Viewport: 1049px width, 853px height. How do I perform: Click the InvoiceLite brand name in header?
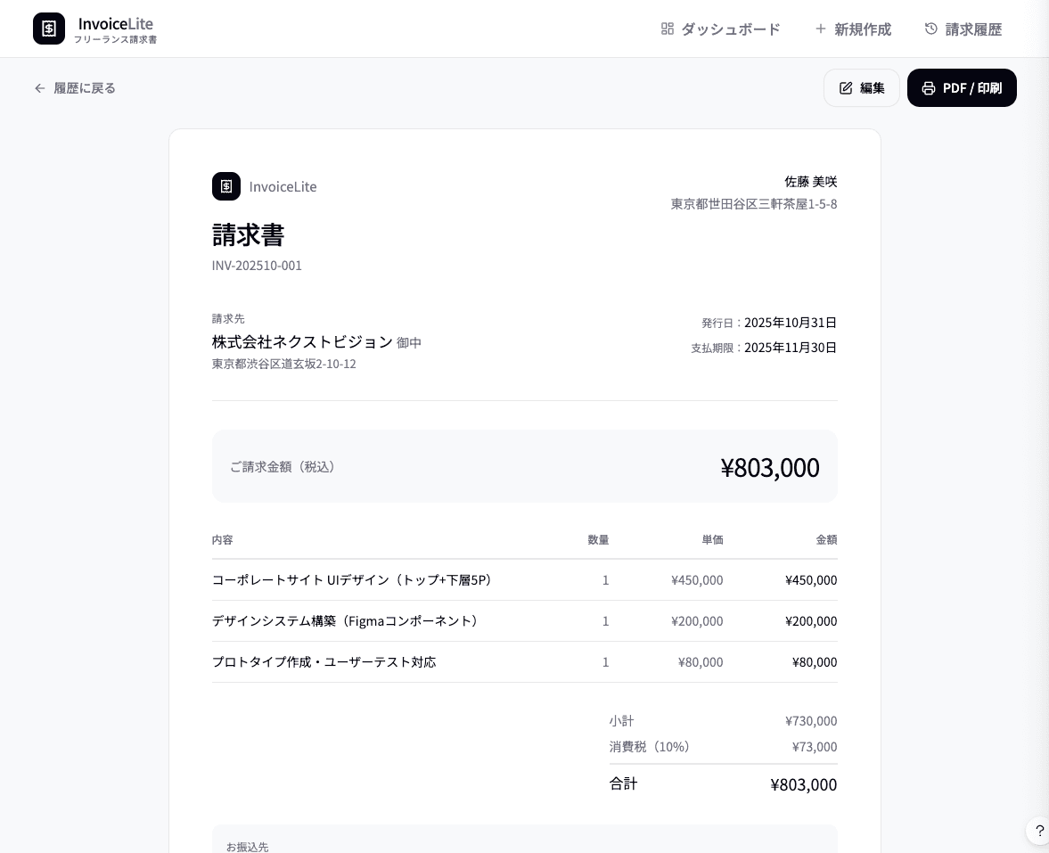tap(116, 23)
